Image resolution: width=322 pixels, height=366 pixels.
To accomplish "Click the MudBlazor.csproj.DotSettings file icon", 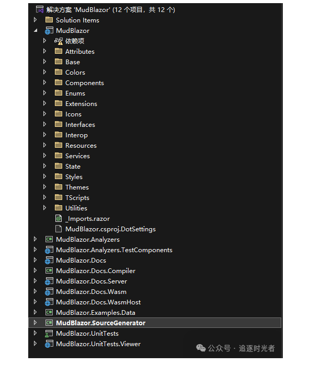I will pos(59,229).
